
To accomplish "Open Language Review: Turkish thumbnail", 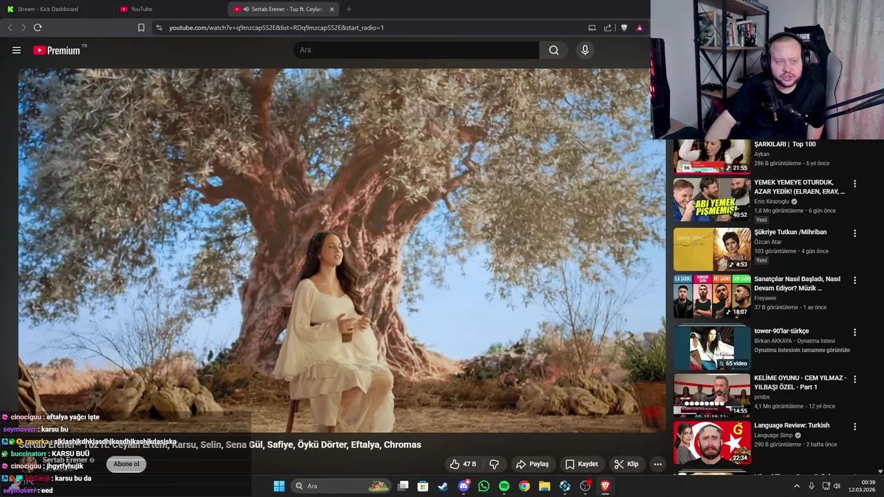I will (x=712, y=442).
